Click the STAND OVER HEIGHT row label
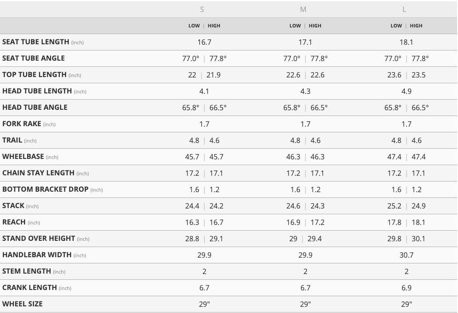This screenshot has height=313, width=458. pyautogui.click(x=39, y=239)
